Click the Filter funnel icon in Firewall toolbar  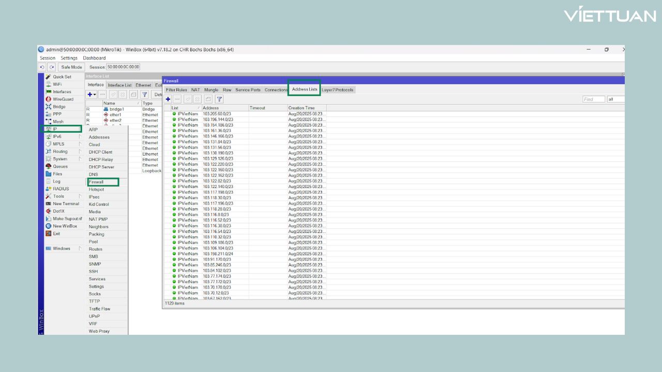click(219, 99)
